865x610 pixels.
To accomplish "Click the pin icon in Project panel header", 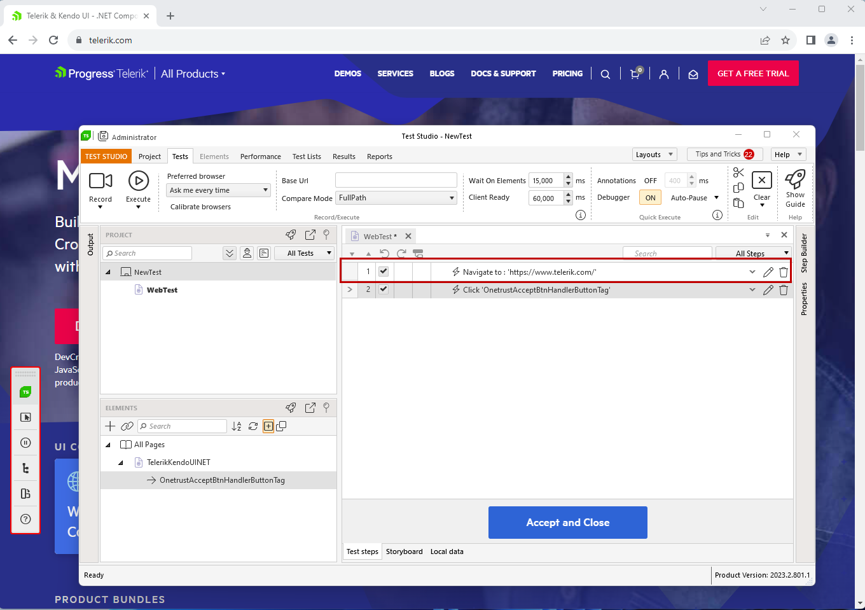I will click(x=326, y=235).
